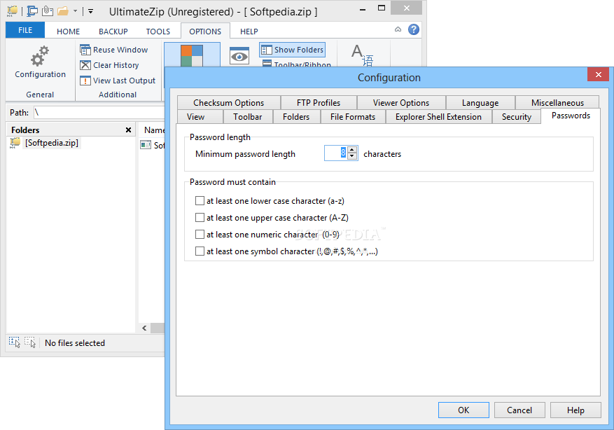Open Security tab in Configuration

(517, 117)
